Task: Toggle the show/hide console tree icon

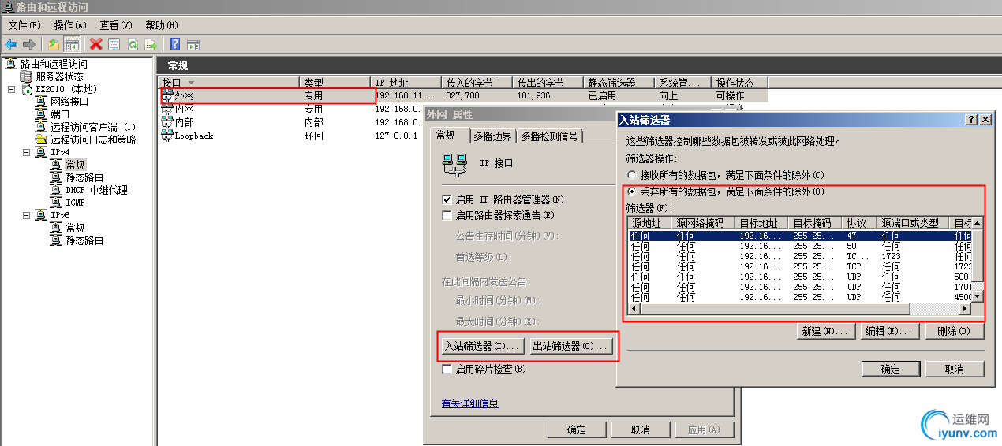Action: coord(72,45)
